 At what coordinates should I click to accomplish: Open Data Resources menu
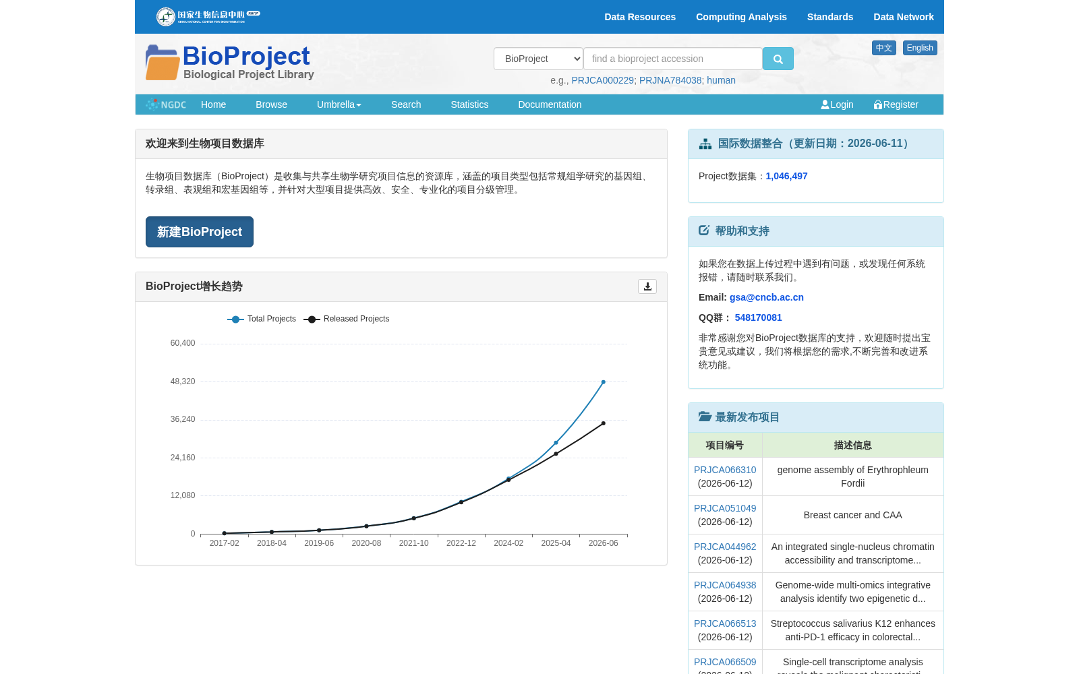point(640,17)
